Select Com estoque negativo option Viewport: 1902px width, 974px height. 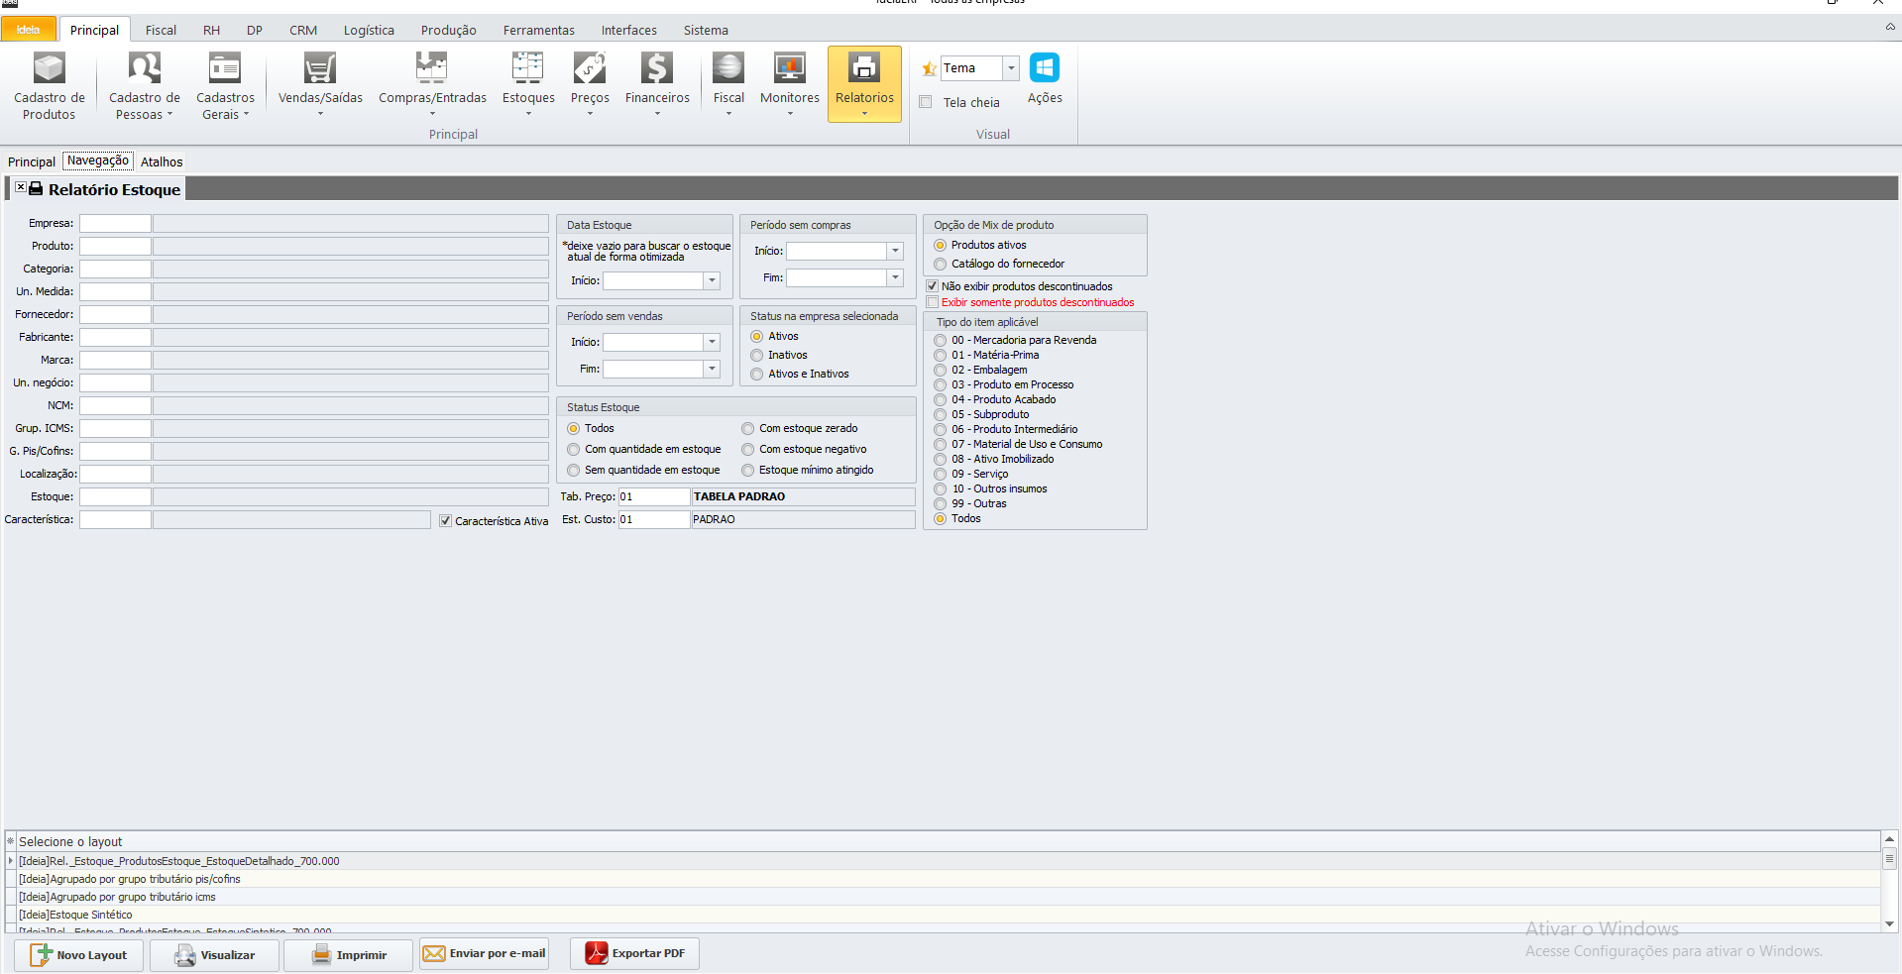click(x=748, y=450)
